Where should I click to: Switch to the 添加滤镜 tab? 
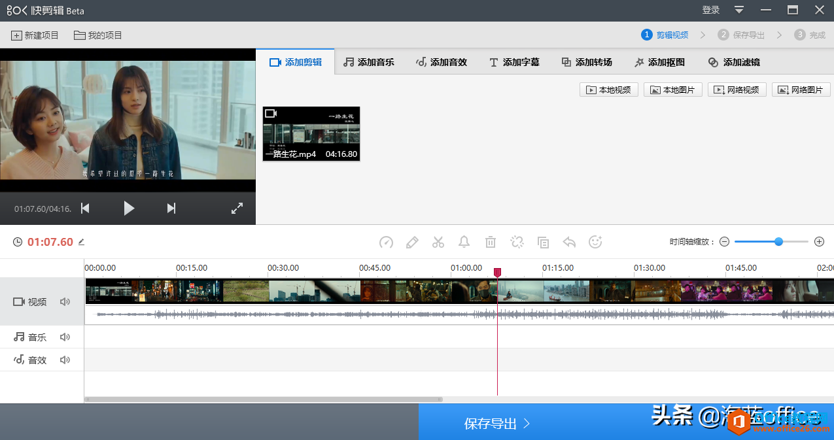[x=734, y=62]
